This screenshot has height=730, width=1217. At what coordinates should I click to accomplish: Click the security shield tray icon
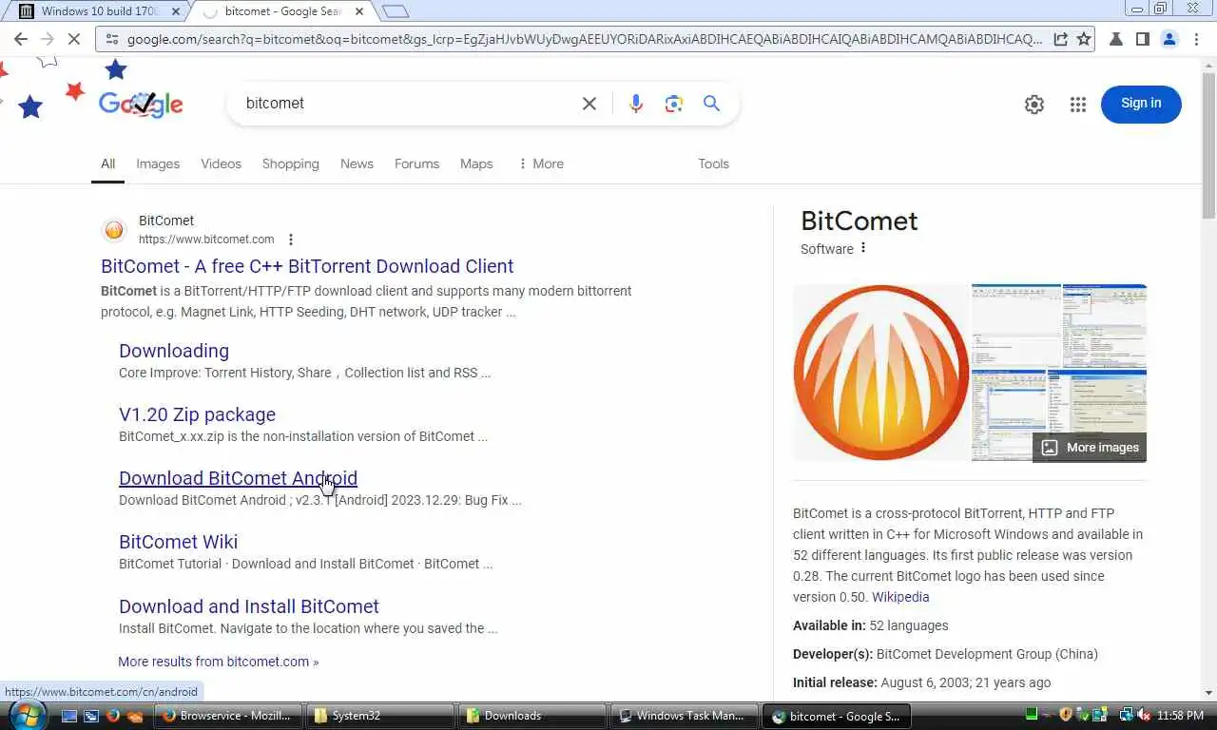1066,715
